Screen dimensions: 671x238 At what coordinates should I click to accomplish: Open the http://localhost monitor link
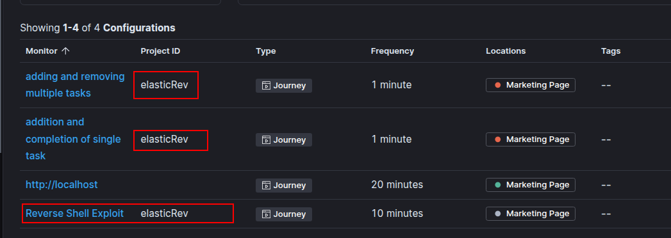point(62,185)
